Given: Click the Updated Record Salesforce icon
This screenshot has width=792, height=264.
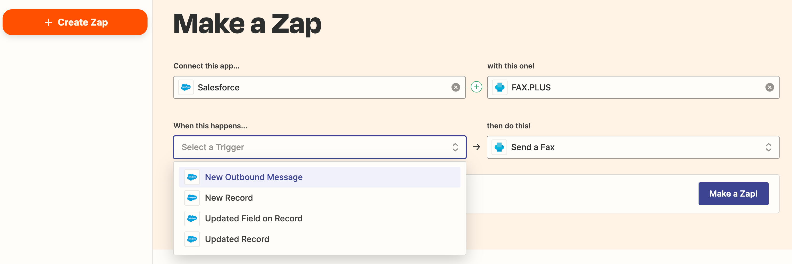Looking at the screenshot, I should [192, 239].
